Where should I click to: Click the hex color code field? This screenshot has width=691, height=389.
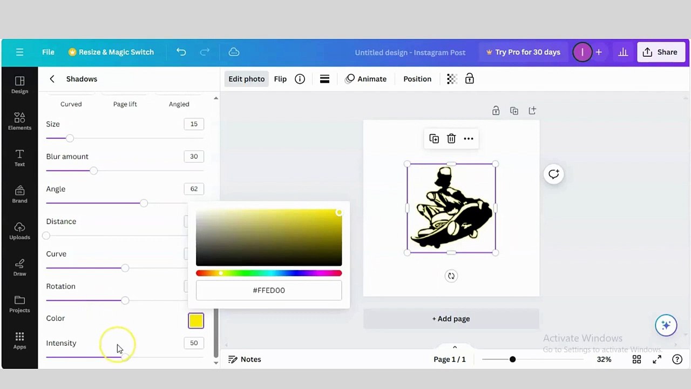pos(269,290)
